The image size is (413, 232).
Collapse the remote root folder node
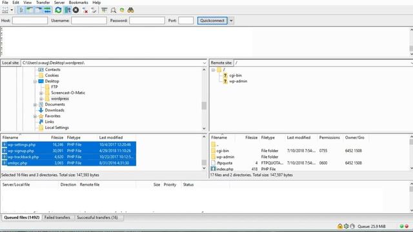[214, 70]
